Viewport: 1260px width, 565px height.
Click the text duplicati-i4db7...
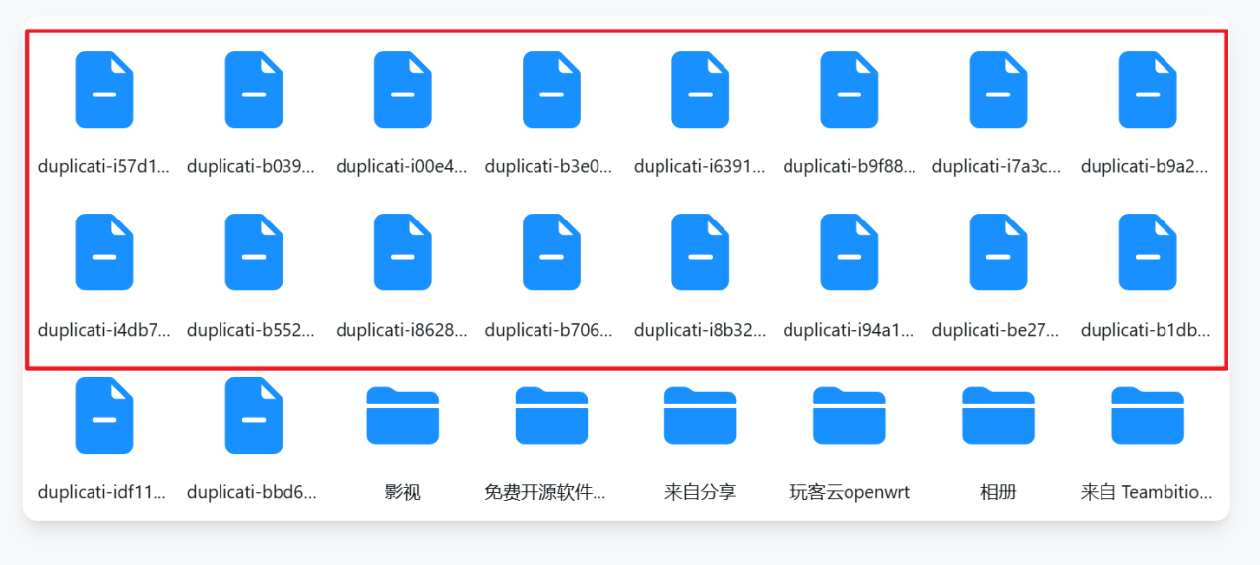click(x=104, y=330)
